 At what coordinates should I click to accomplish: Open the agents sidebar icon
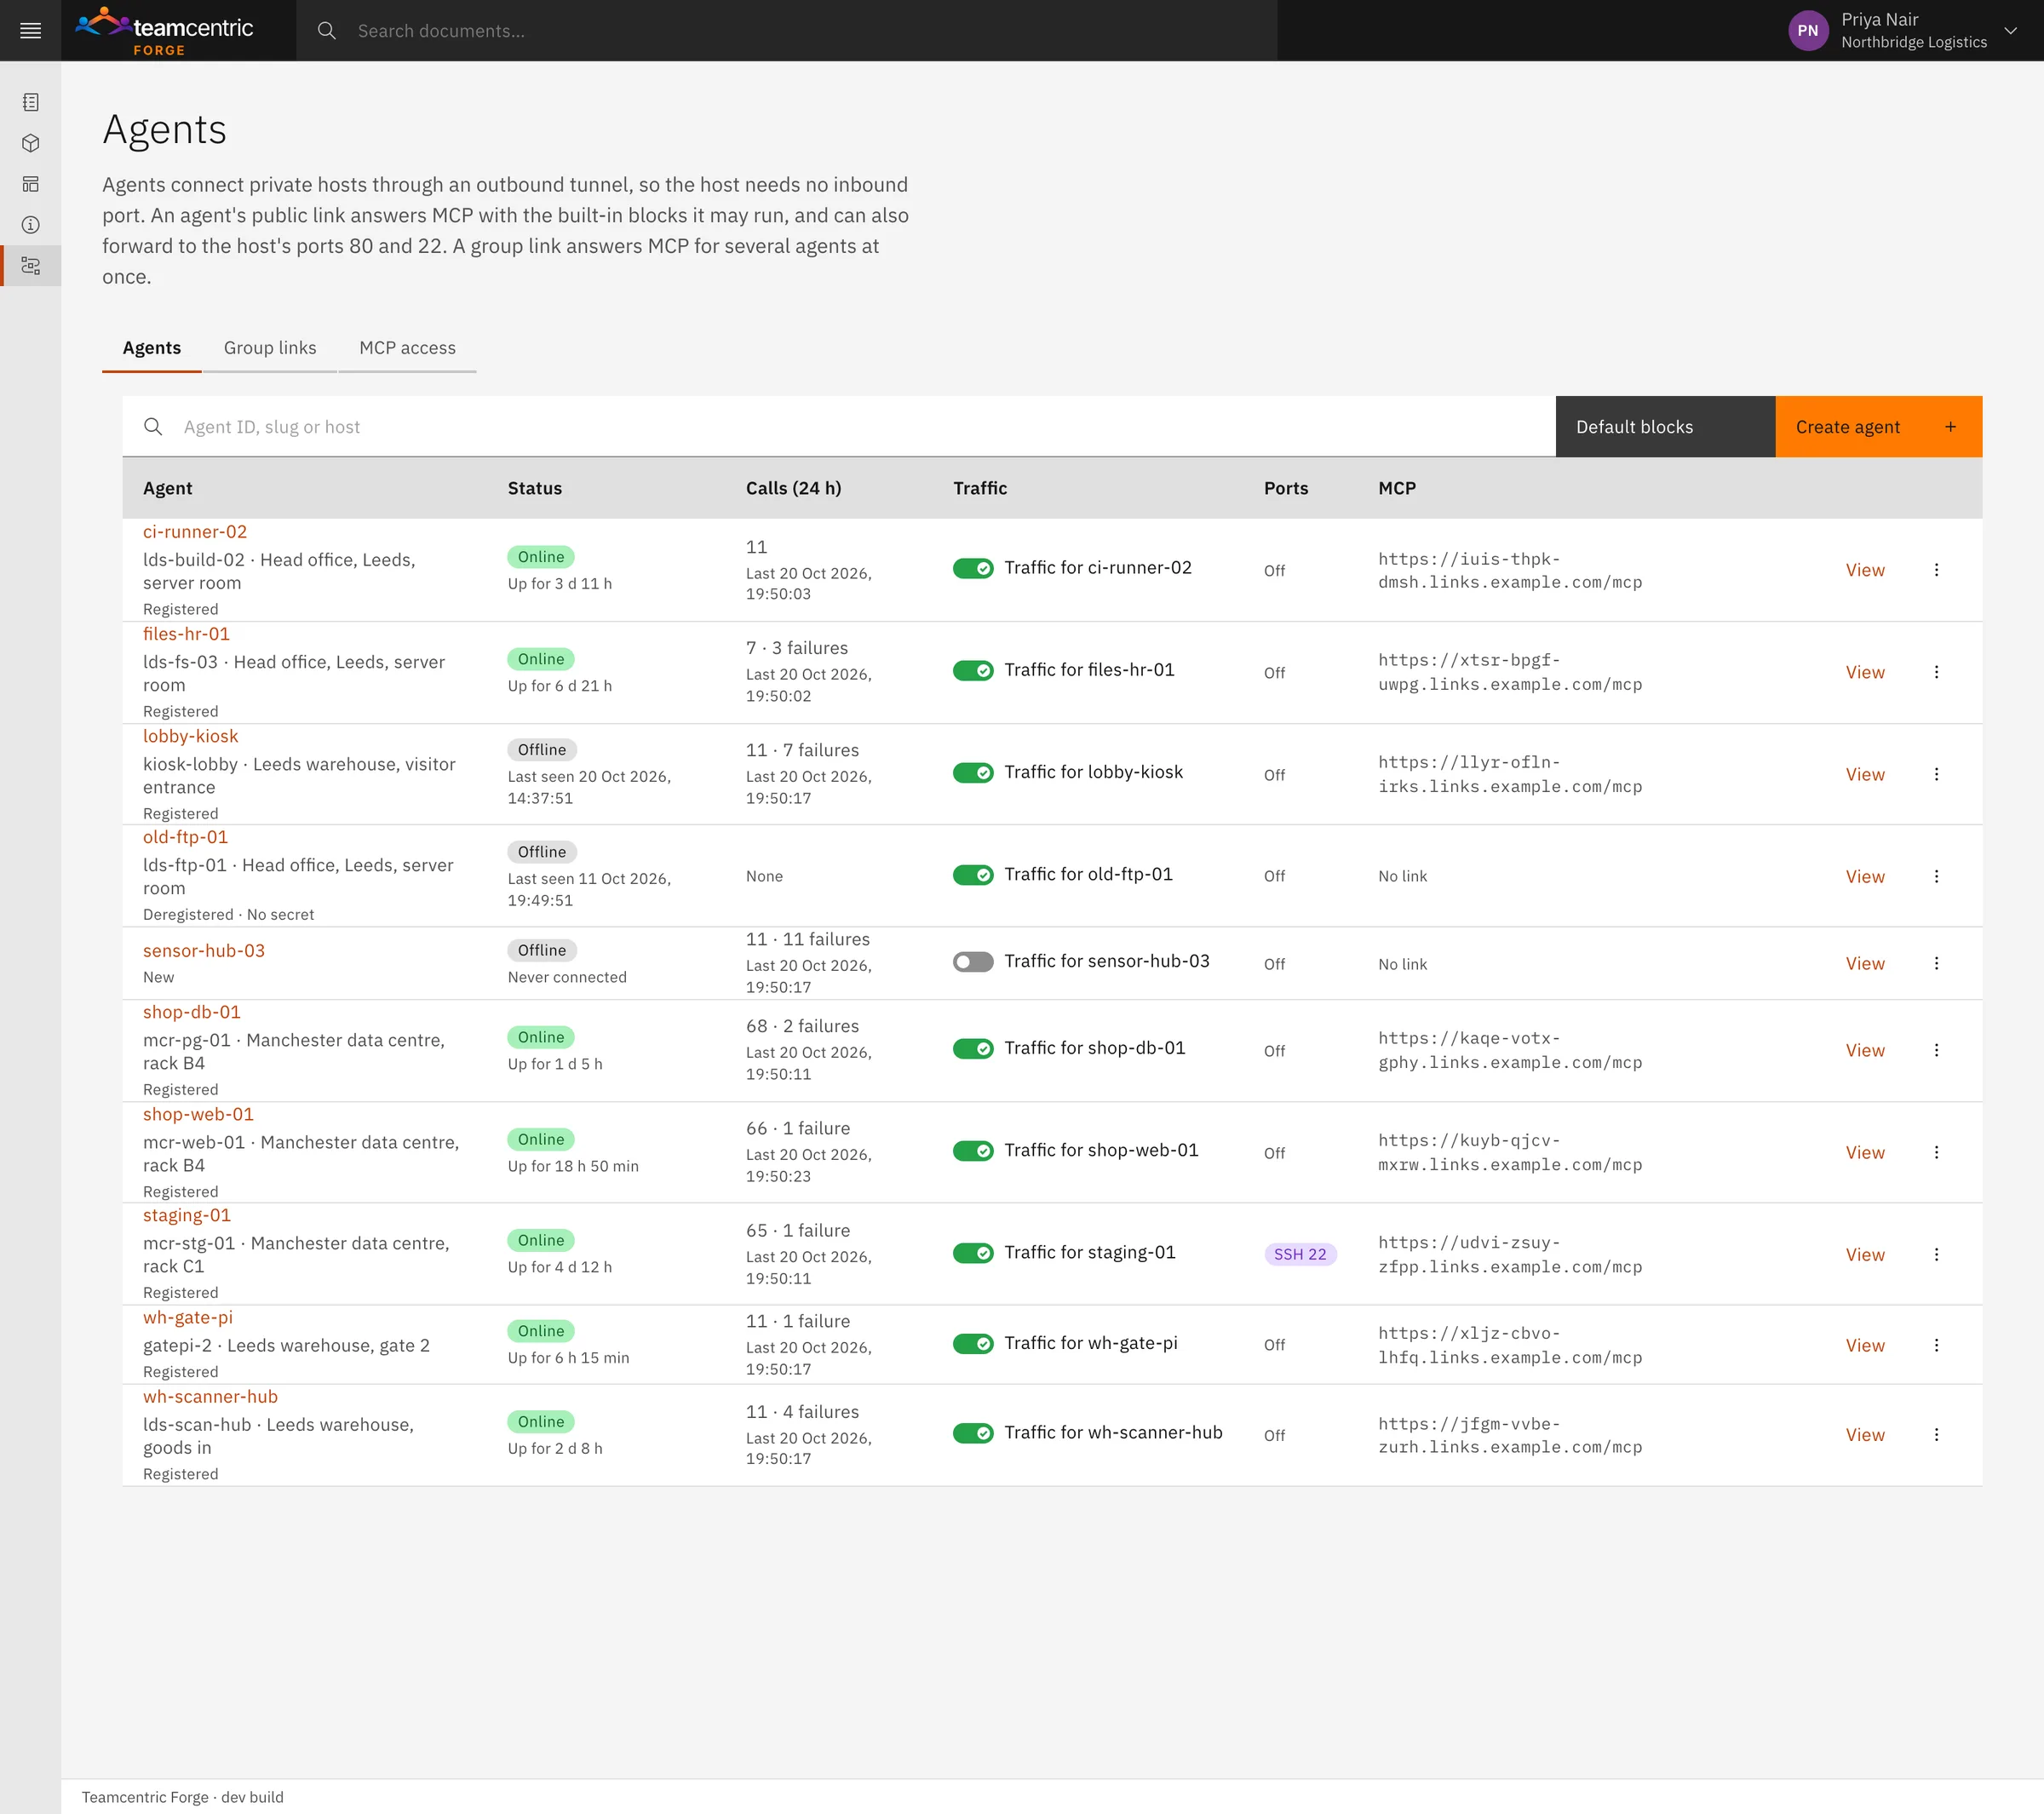click(x=31, y=266)
